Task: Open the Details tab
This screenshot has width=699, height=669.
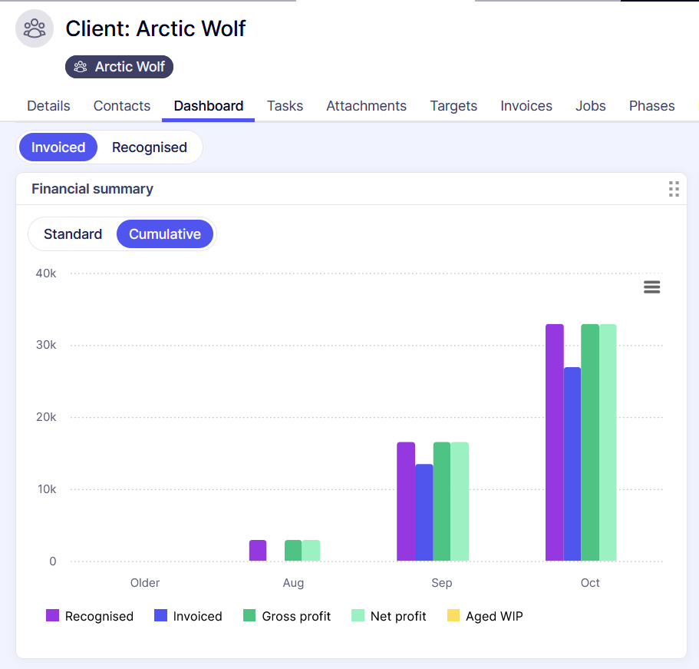Action: tap(48, 106)
